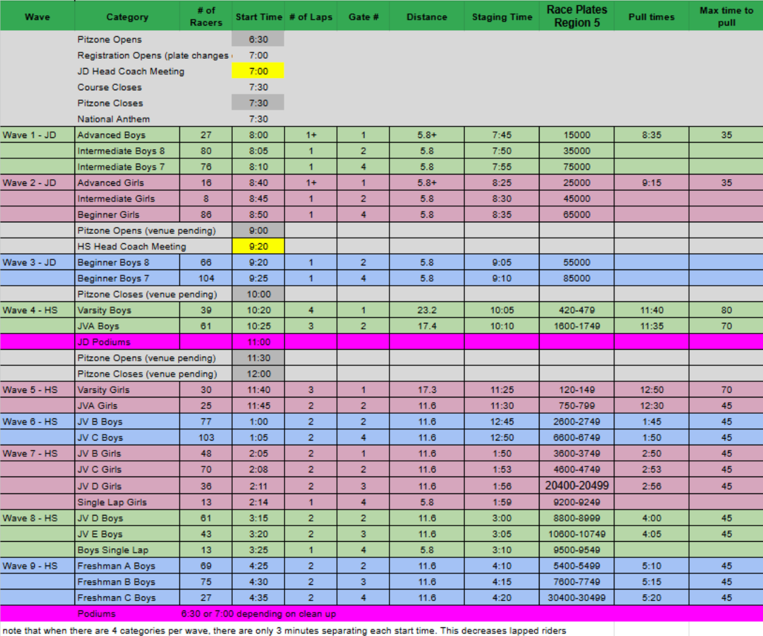The image size is (763, 636).
Task: Select the Wave column header
Action: [x=37, y=16]
